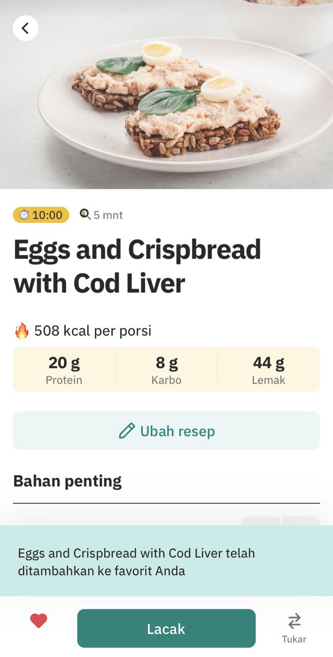Select the 8 g Karbo cell
The height and width of the screenshot is (657, 333).
point(166,370)
